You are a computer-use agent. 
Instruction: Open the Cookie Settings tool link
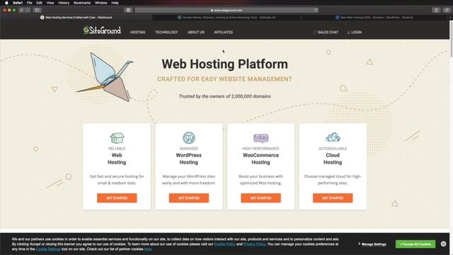(48, 249)
